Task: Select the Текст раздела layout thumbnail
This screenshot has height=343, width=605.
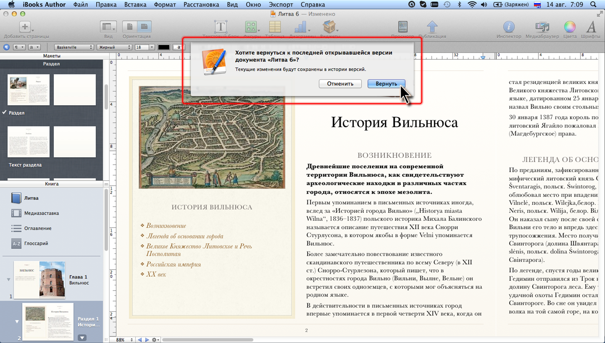Action: tap(28, 142)
